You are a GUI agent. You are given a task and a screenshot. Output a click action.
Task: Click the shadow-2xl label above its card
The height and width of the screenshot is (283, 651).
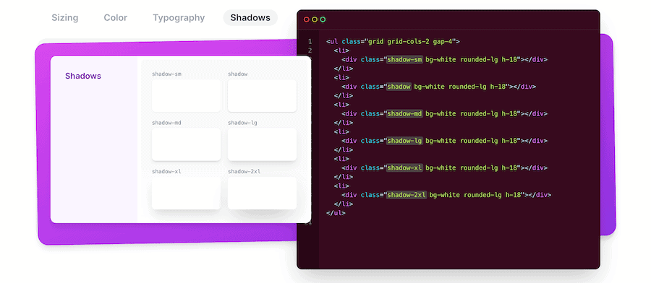pos(244,172)
